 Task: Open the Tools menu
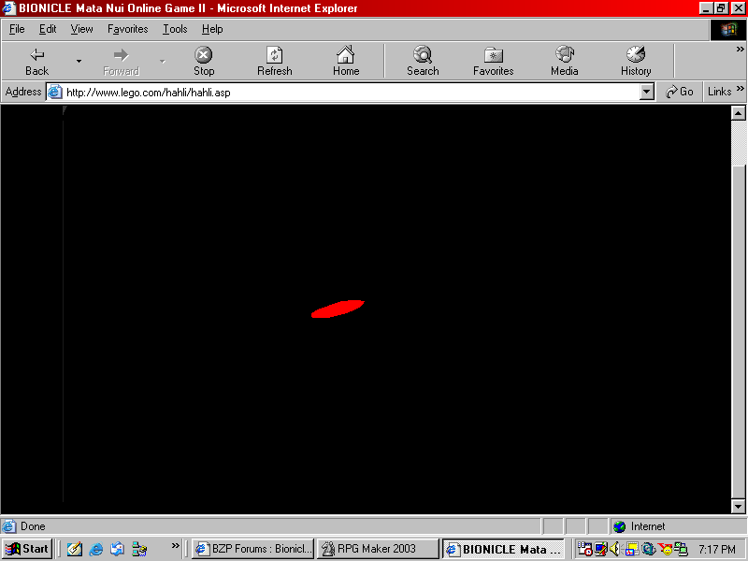click(x=175, y=29)
